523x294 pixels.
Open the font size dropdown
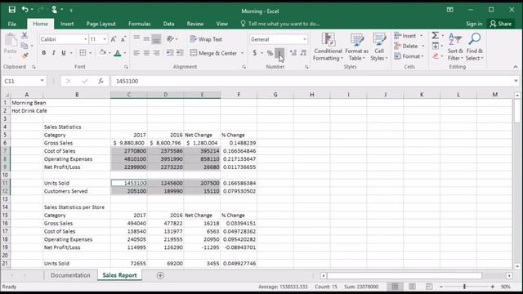[105, 39]
